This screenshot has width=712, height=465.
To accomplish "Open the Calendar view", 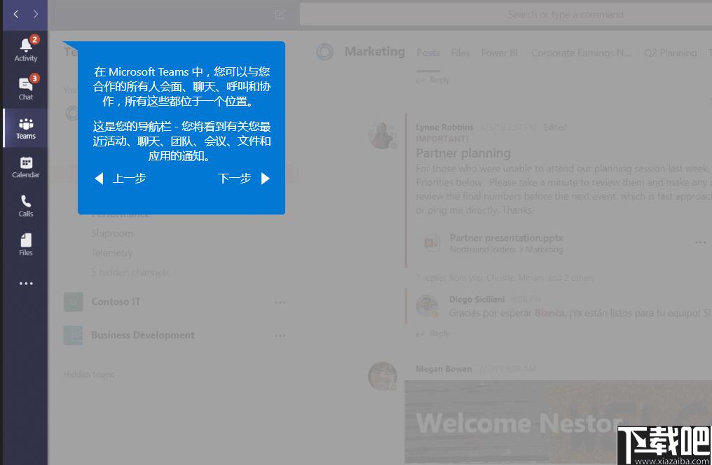I will (x=26, y=167).
